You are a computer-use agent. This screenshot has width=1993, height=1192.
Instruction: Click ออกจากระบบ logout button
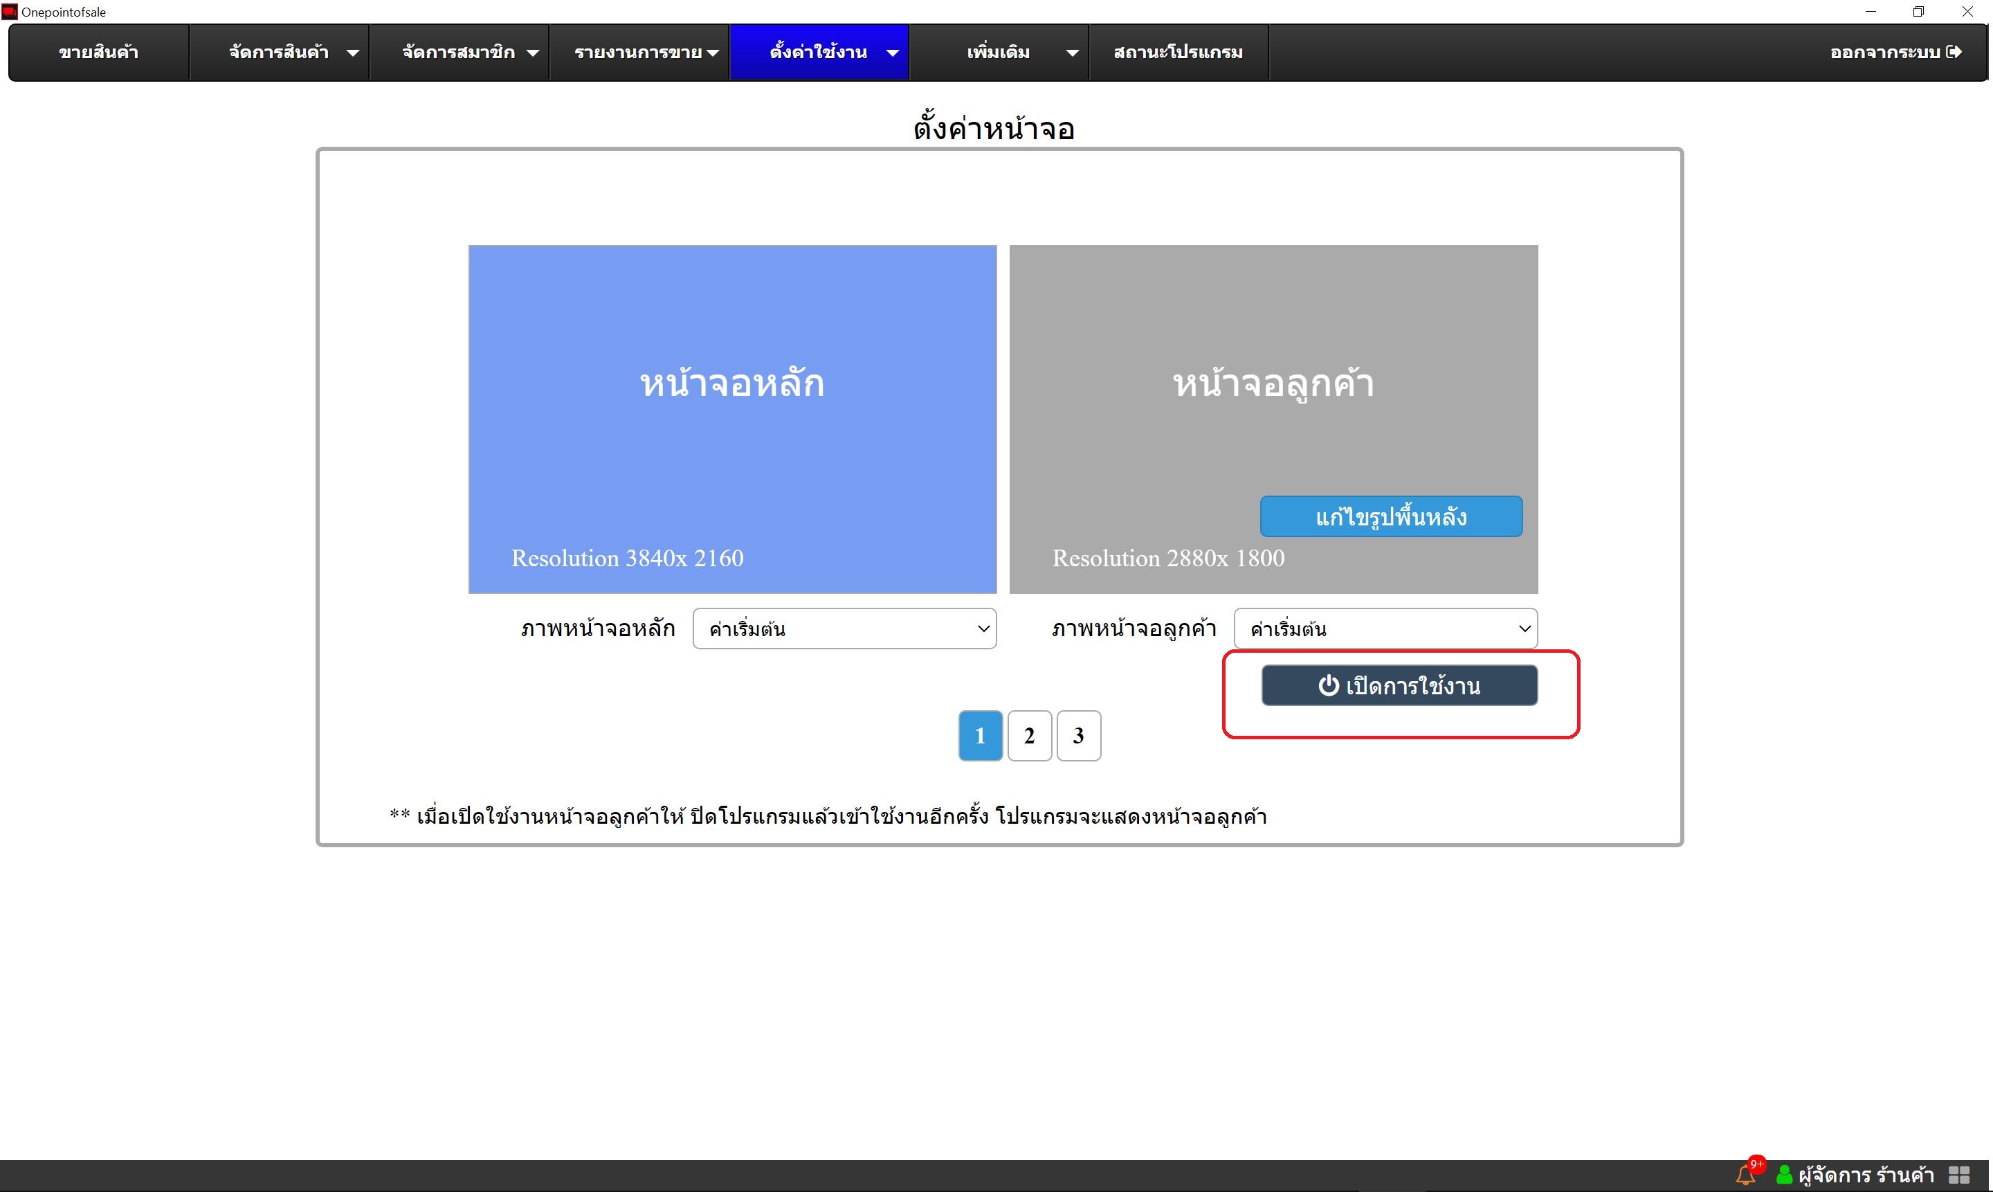pyautogui.click(x=1896, y=52)
